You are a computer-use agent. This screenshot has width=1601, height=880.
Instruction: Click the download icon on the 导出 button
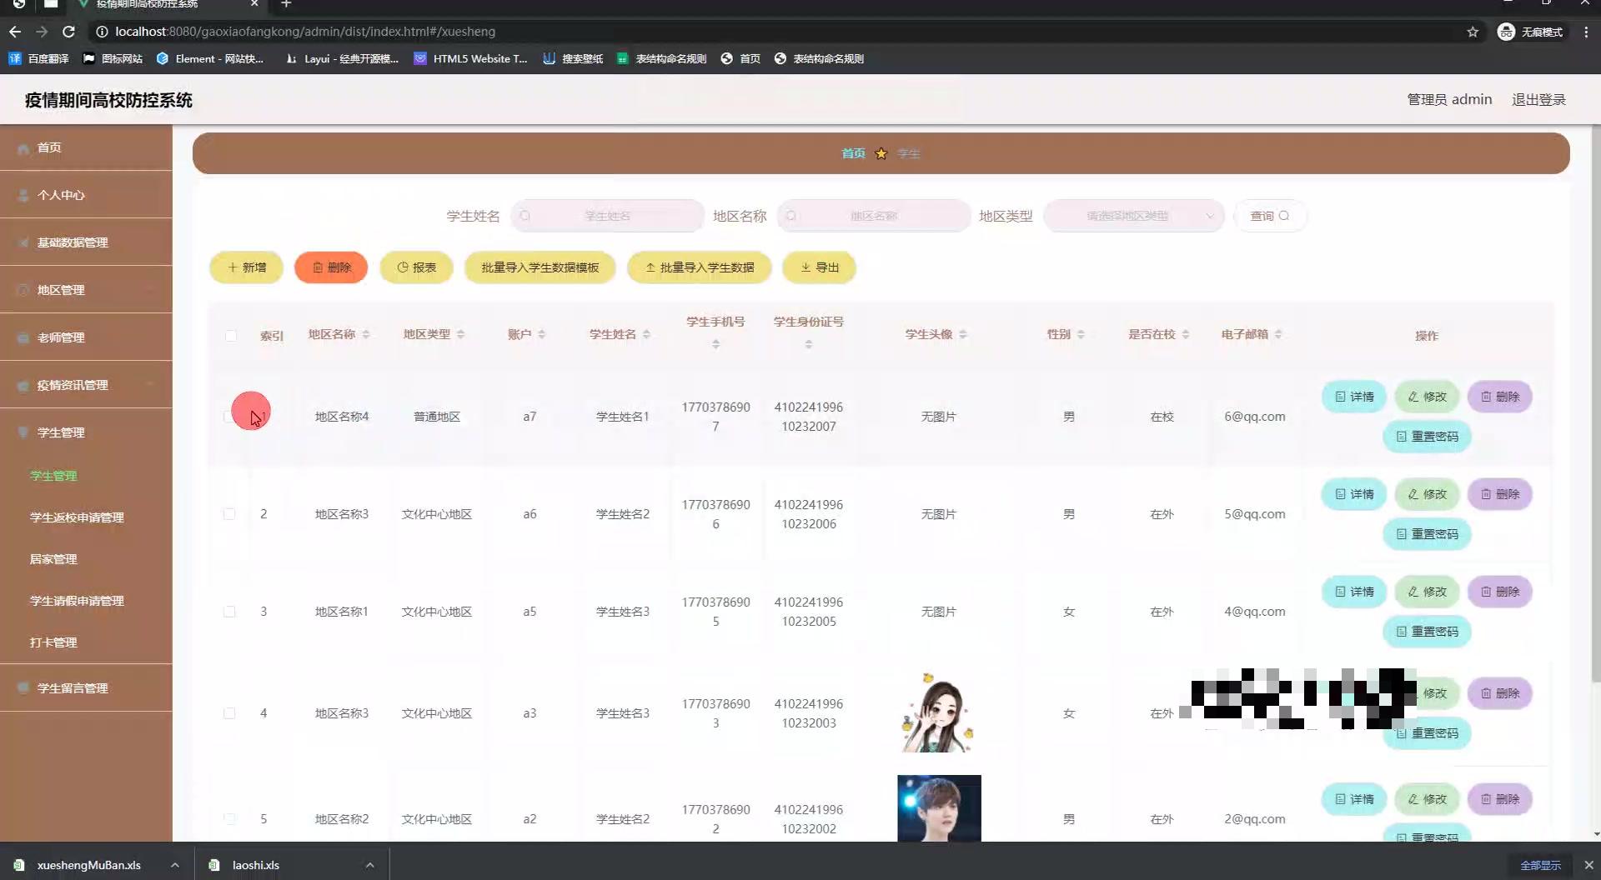click(806, 267)
